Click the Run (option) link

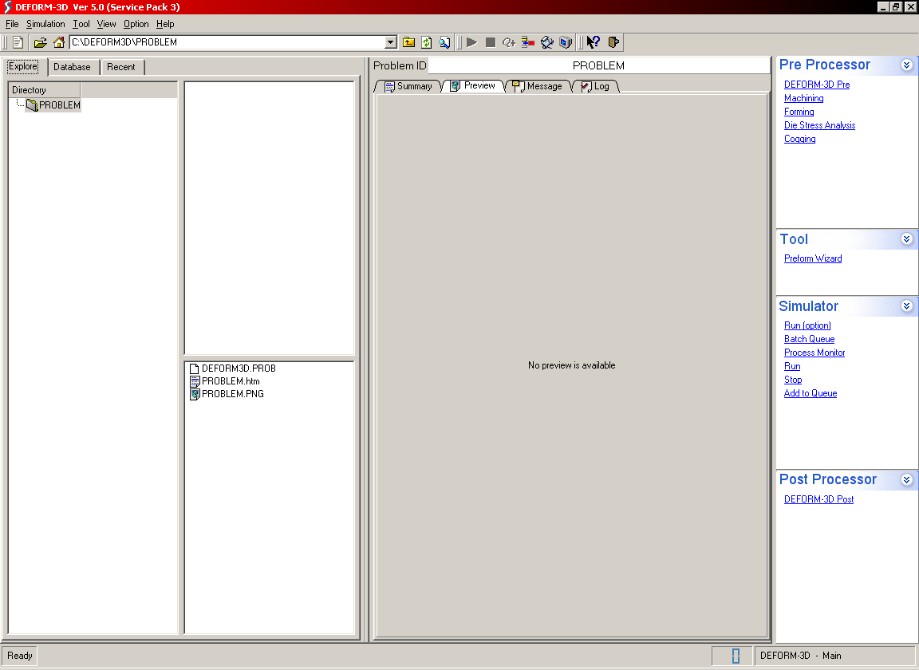tap(807, 325)
